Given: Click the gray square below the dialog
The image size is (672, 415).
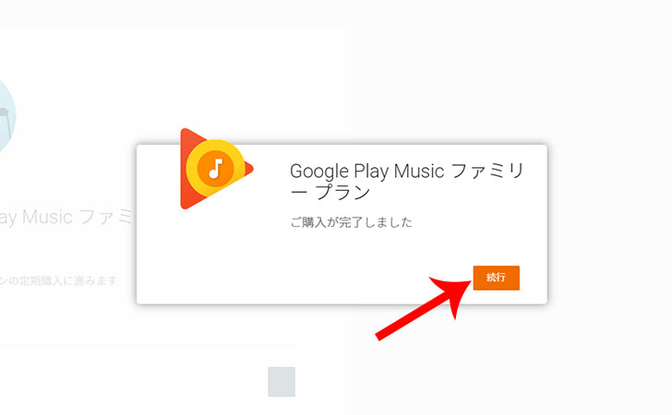Looking at the screenshot, I should pos(282,382).
